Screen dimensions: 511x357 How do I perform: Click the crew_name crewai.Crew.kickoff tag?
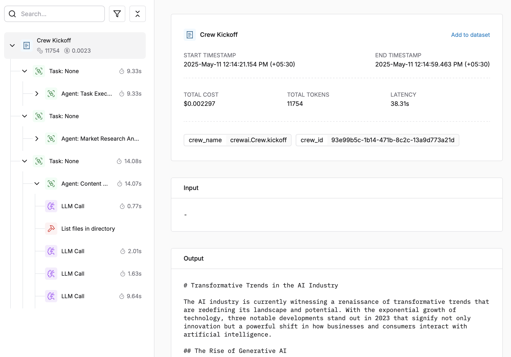click(237, 140)
